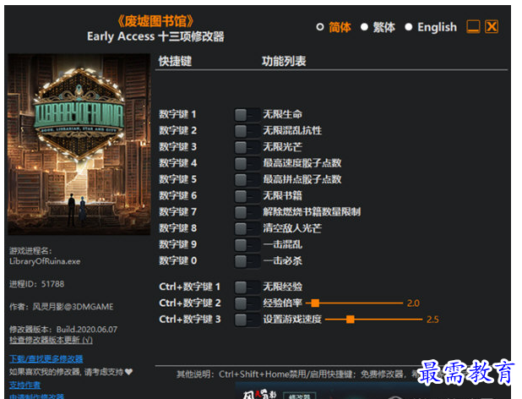Click Early Access 十三项修改器 subtitle

[155, 36]
